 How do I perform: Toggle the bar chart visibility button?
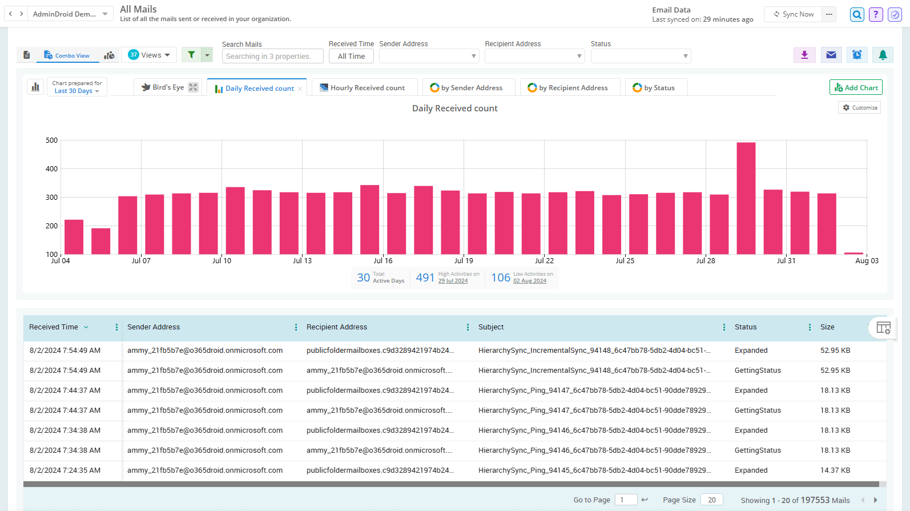click(x=35, y=87)
